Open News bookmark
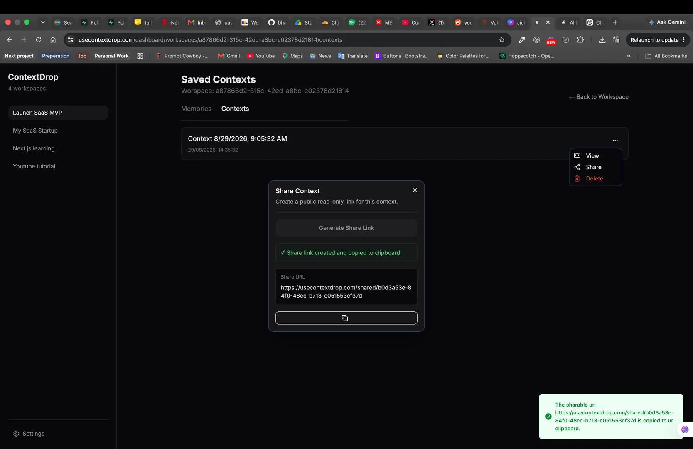Viewport: 693px width, 449px height. 320,56
